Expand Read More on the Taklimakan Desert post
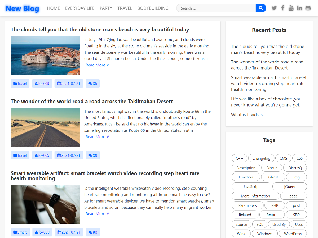Image resolution: width=318 pixels, height=238 pixels. coord(97,137)
